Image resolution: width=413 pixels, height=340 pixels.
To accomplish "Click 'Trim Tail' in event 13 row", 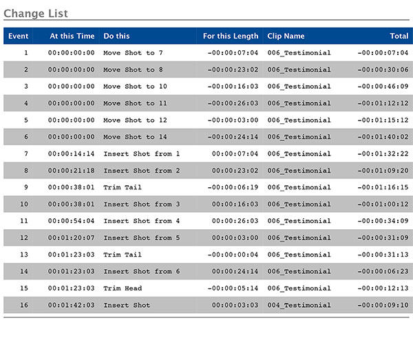I will pyautogui.click(x=123, y=255).
